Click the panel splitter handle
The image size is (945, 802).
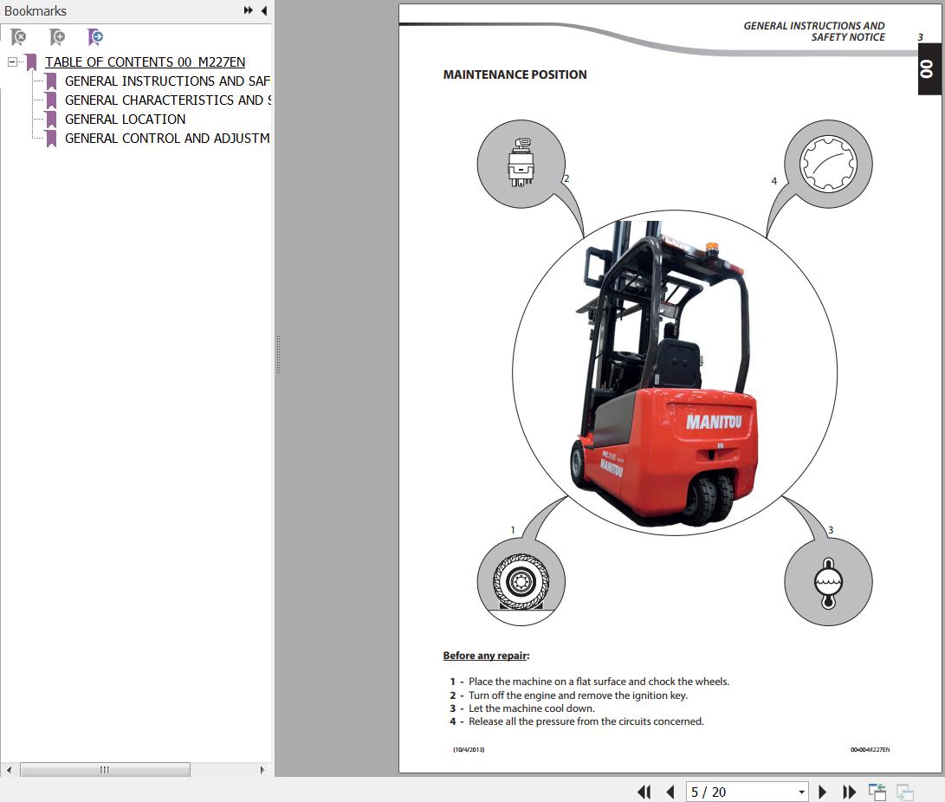[278, 355]
